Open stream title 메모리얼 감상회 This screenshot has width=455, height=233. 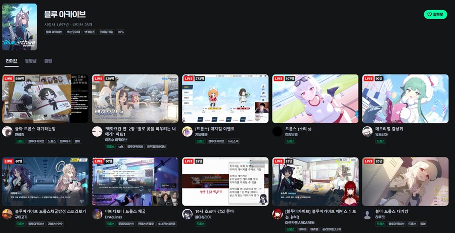click(x=389, y=129)
